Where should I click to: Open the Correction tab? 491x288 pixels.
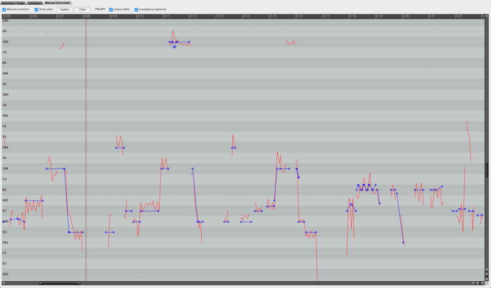point(35,3)
